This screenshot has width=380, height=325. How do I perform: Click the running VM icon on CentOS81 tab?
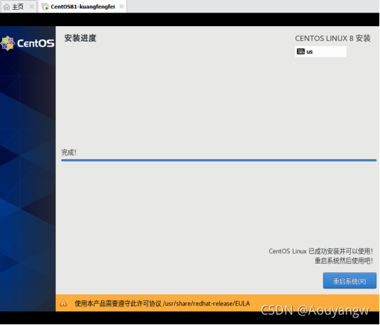tap(45, 7)
